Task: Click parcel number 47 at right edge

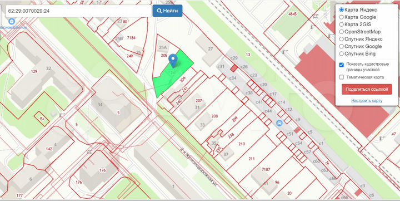Action: (394, 134)
